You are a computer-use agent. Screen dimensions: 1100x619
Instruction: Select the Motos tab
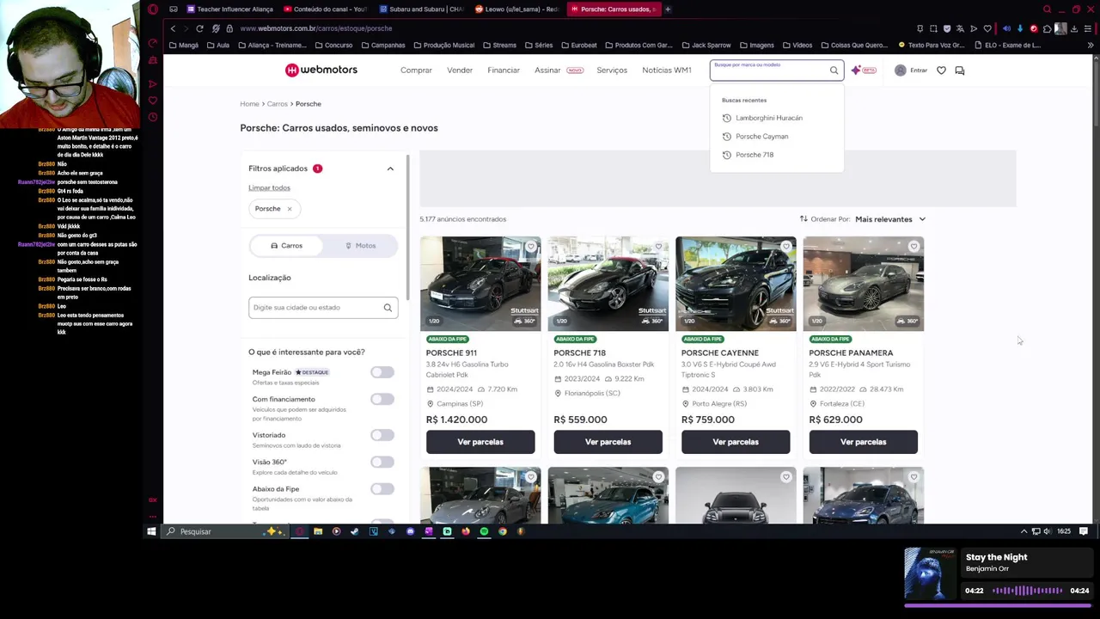[360, 246]
